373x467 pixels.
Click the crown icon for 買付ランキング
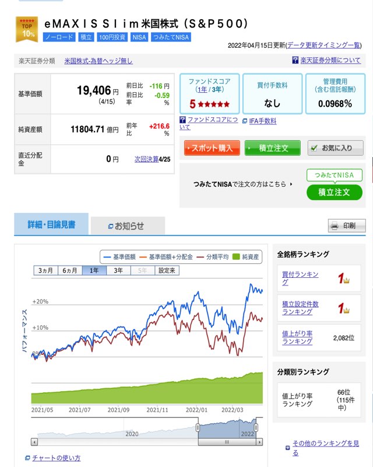click(346, 278)
